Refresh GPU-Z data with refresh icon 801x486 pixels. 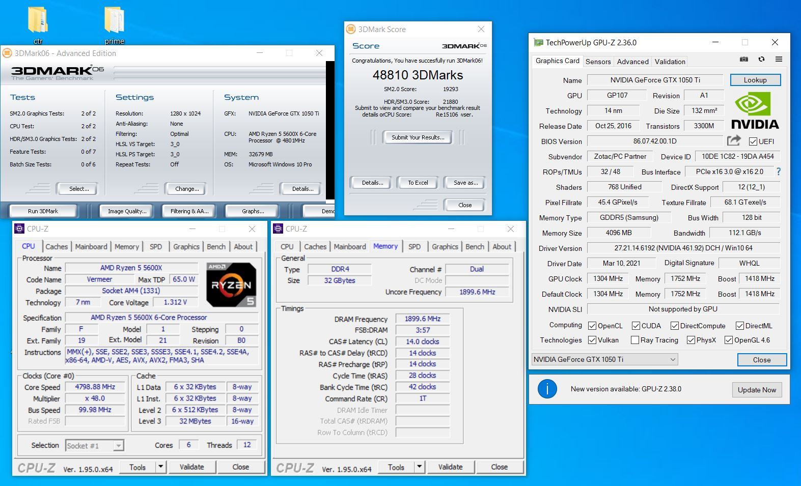[x=761, y=60]
